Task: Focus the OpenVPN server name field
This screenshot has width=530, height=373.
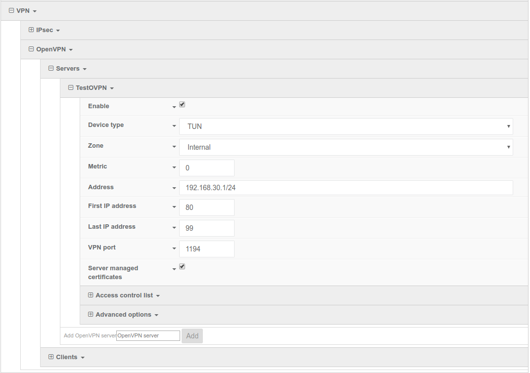Action: [x=148, y=336]
